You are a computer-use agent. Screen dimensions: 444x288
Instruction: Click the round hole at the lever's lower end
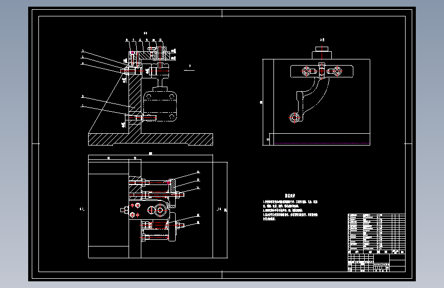[x=294, y=117]
